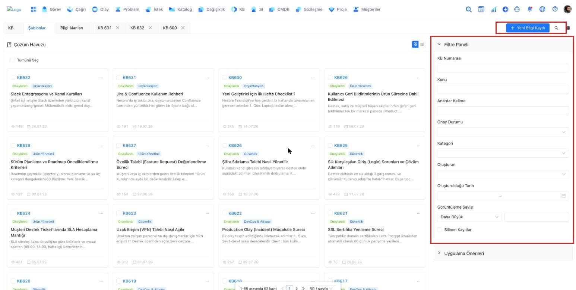Open the KB626 article link
This screenshot has height=290, width=576.
tap(235, 145)
